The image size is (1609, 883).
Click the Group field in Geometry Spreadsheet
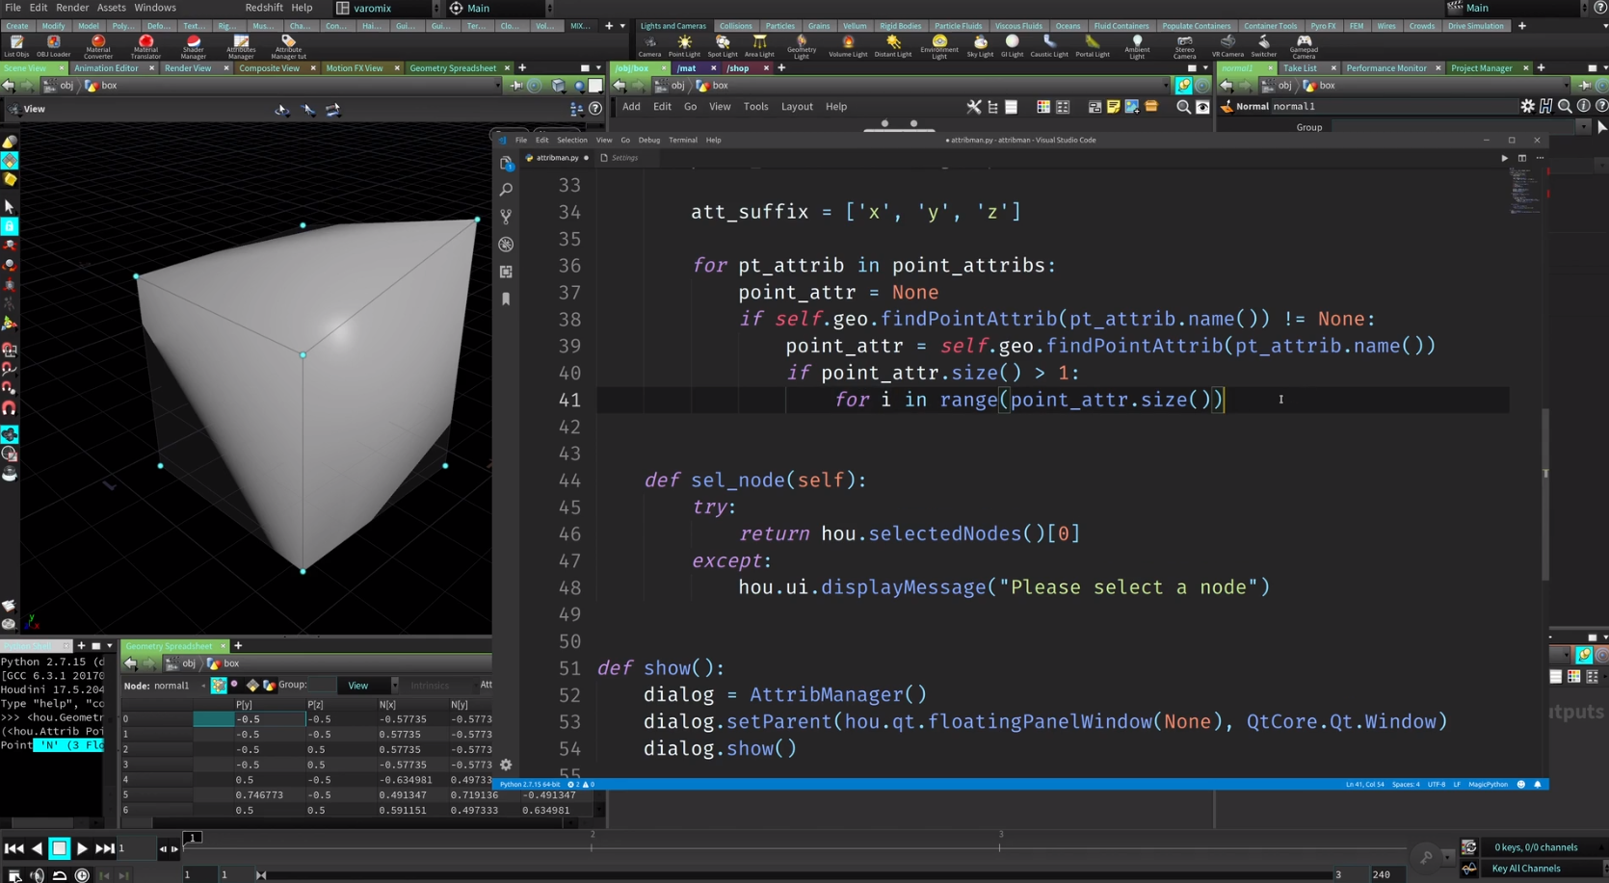tap(320, 686)
